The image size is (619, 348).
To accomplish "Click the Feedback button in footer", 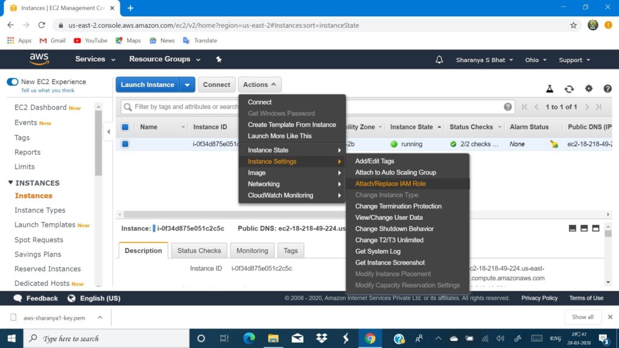I will 36,298.
